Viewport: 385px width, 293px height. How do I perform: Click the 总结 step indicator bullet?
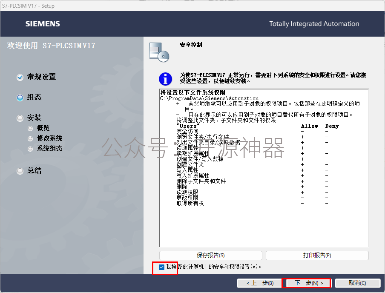click(20, 171)
